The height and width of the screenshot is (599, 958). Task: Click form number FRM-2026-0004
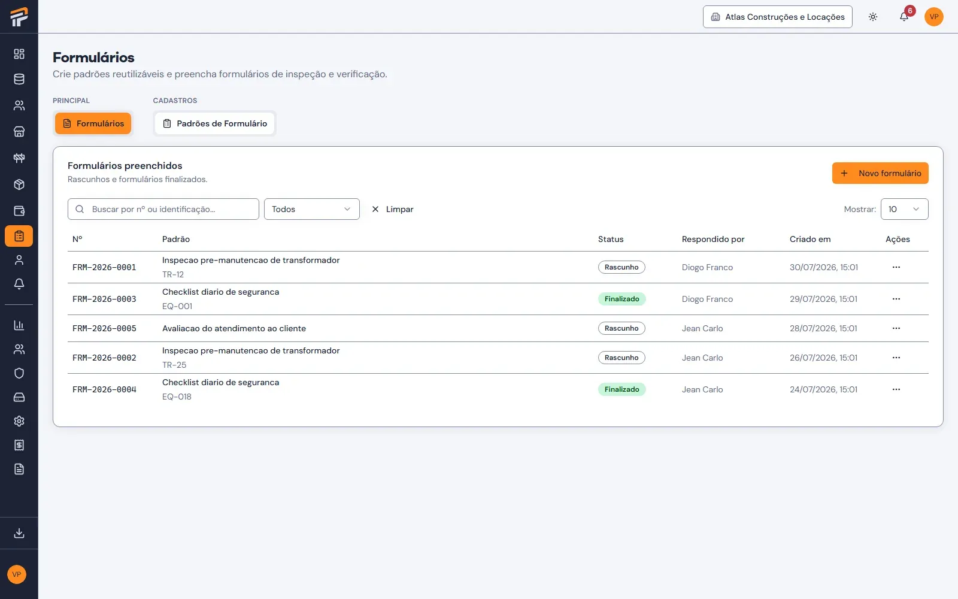pyautogui.click(x=104, y=389)
